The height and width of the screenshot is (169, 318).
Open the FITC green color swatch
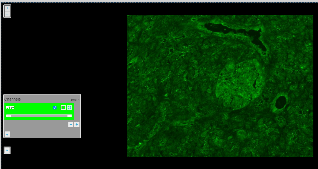[x=63, y=107]
